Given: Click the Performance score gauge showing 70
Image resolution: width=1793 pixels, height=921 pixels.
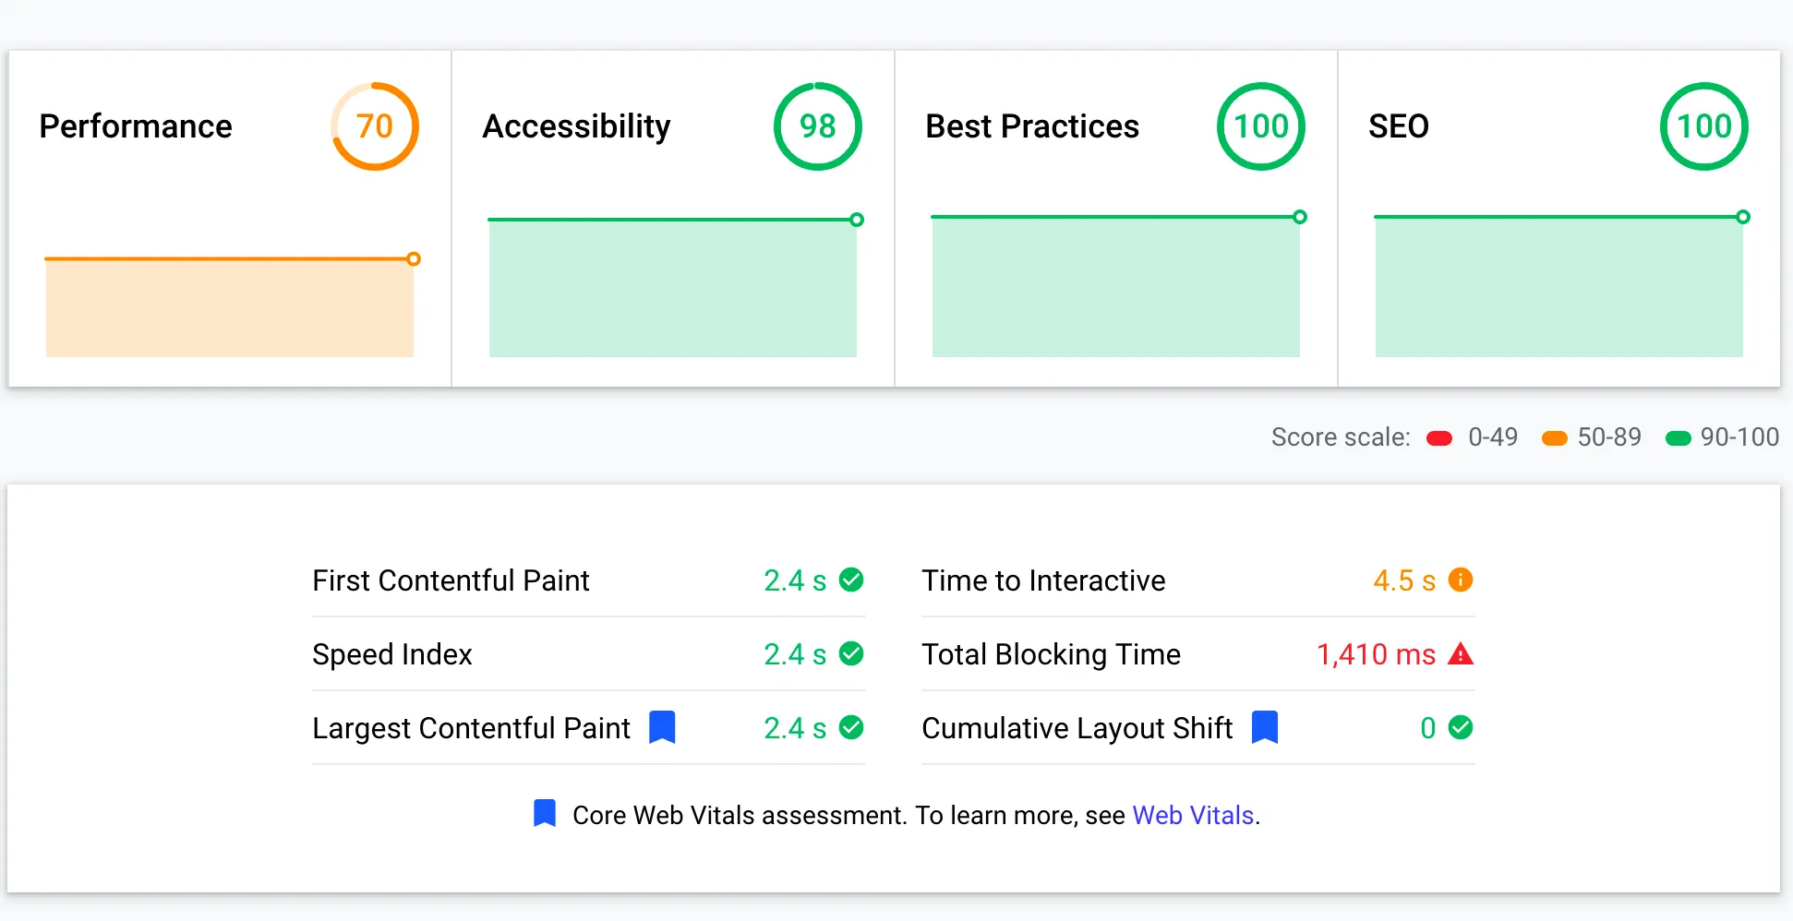Looking at the screenshot, I should 375,126.
